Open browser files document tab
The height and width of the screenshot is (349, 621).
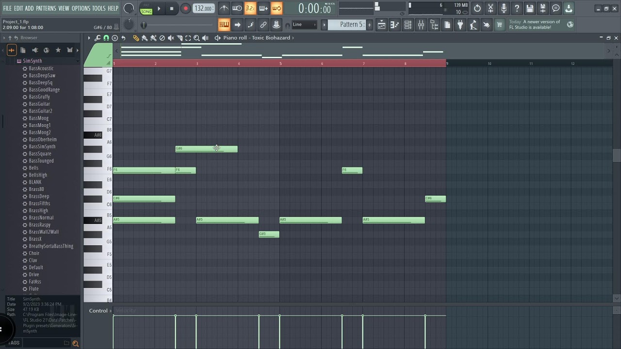[23, 50]
